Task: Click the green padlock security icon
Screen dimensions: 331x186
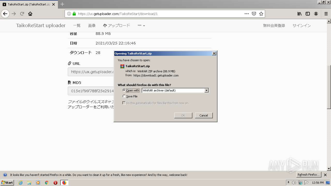Action: (74, 14)
